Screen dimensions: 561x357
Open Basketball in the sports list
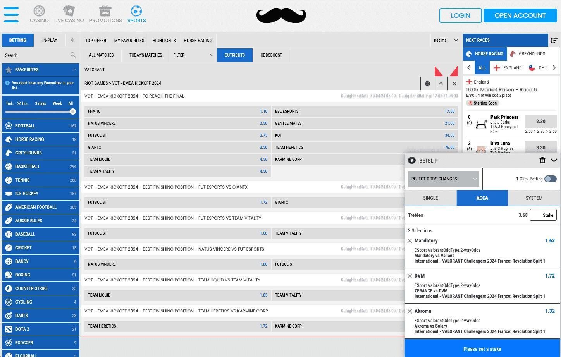click(x=41, y=166)
